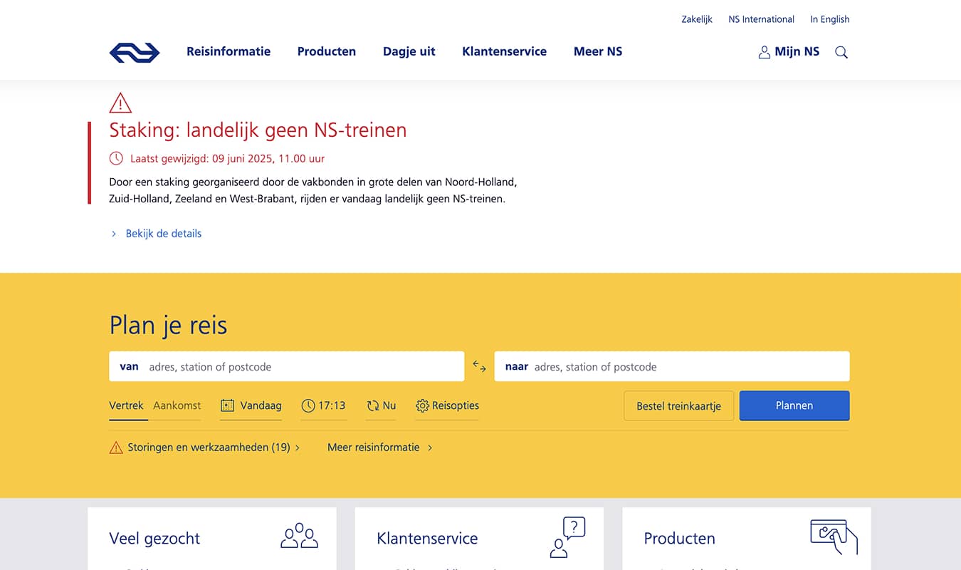
Task: Click the clock icon beside 17:13
Action: pyautogui.click(x=308, y=405)
